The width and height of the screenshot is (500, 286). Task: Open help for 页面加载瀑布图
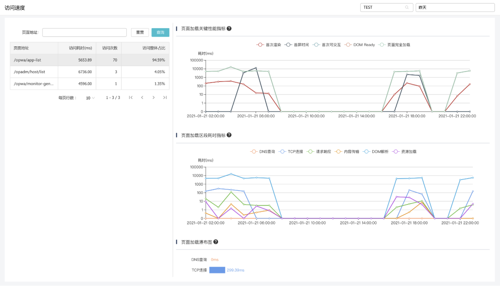point(216,242)
